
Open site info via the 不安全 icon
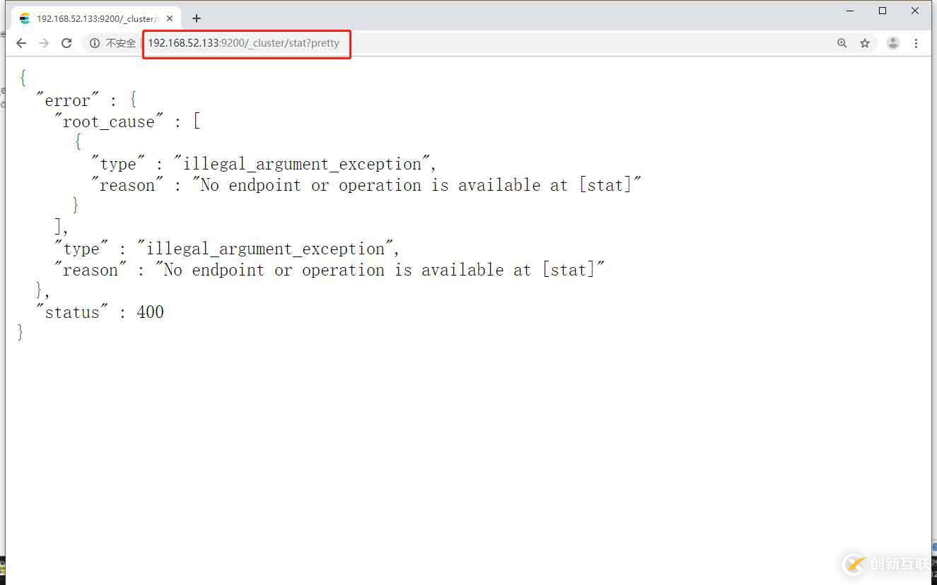pyautogui.click(x=95, y=43)
